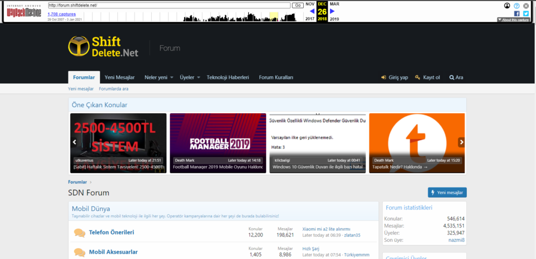Image resolution: width=536 pixels, height=259 pixels.
Task: Open latest thread Xiaomi mi a2 lite alınırmı
Action: (326, 229)
